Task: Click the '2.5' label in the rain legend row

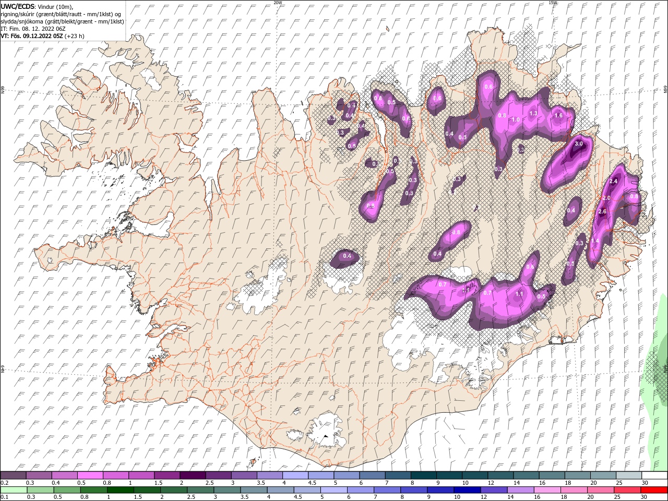Action: (191, 497)
